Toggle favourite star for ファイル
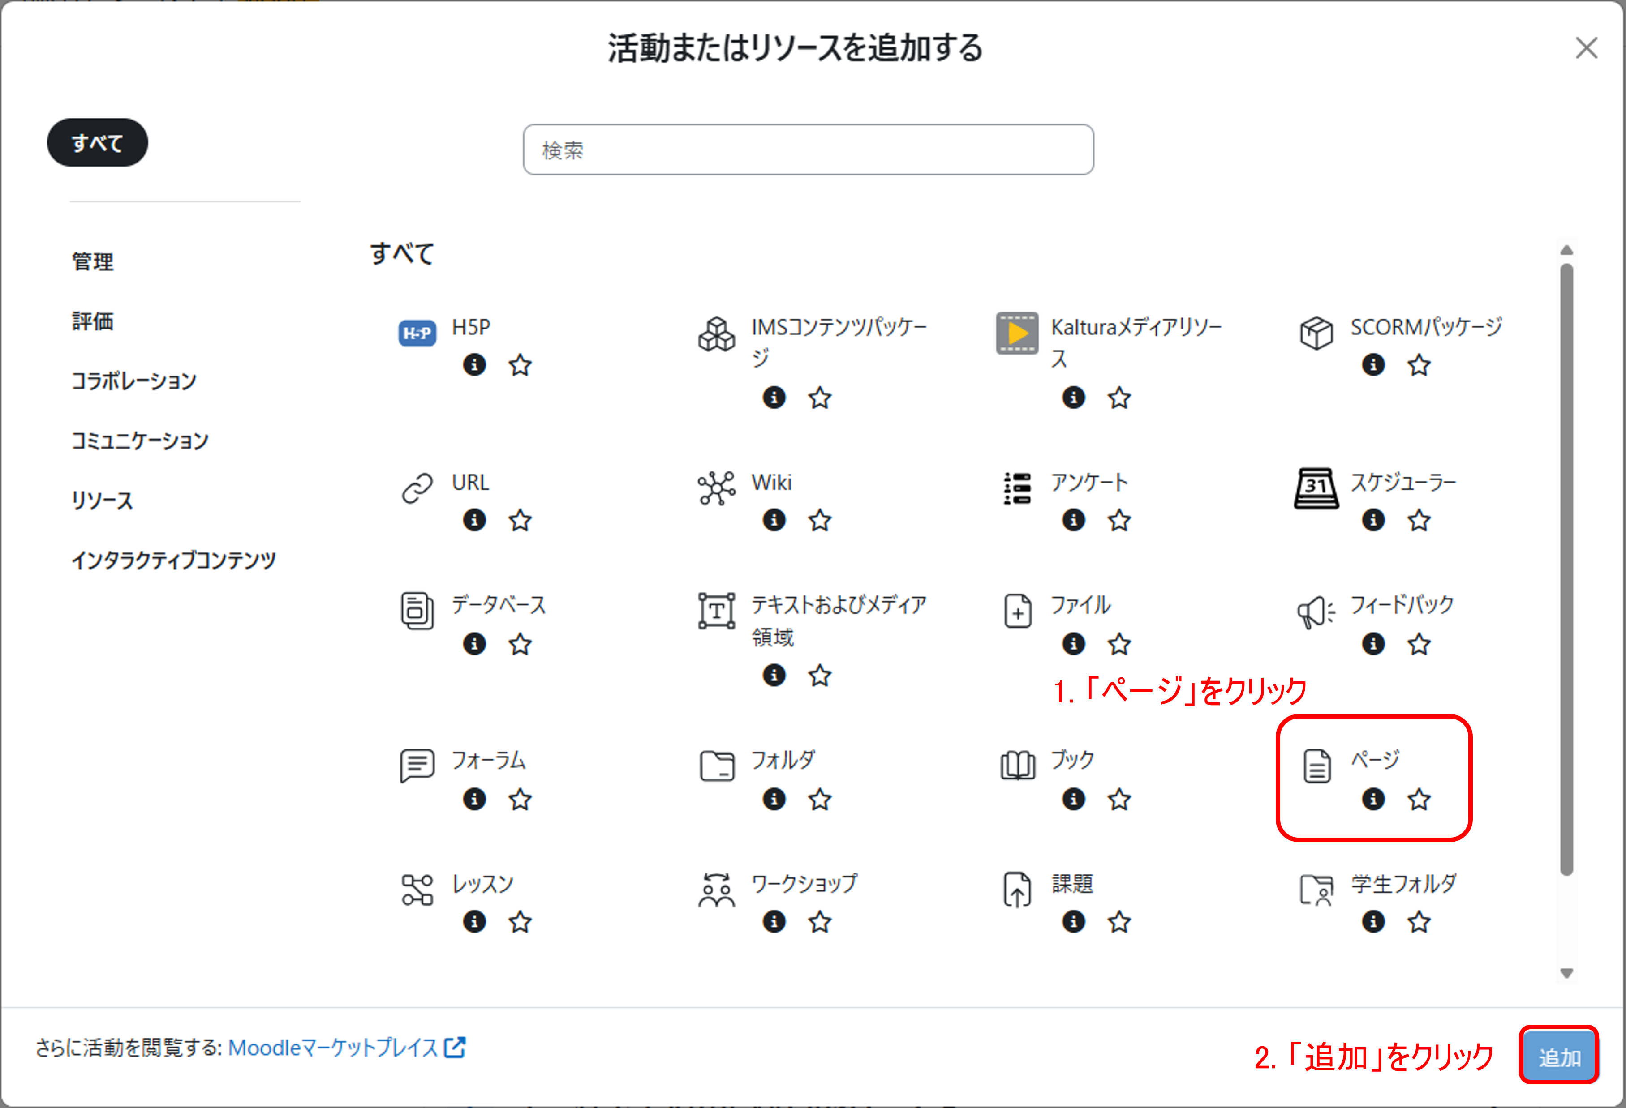Image resolution: width=1626 pixels, height=1108 pixels. 1119,644
